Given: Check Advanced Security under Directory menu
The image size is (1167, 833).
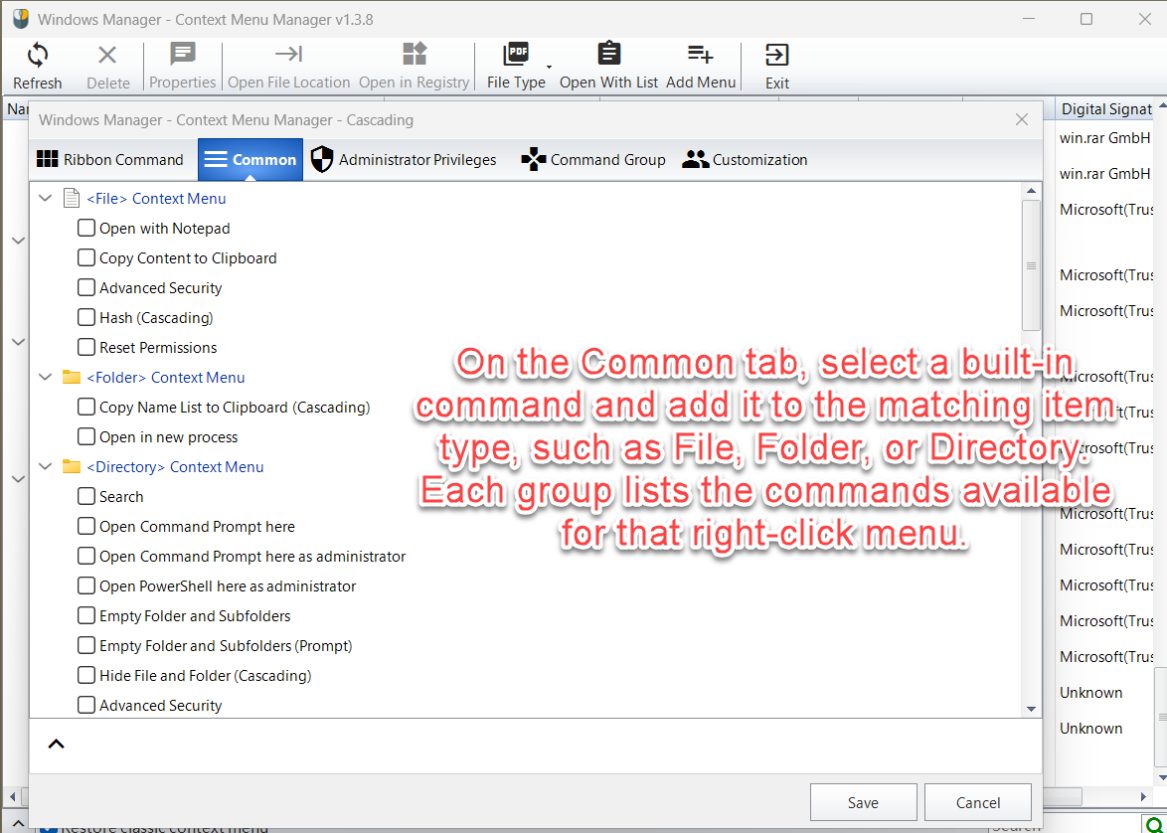Looking at the screenshot, I should click(x=86, y=704).
